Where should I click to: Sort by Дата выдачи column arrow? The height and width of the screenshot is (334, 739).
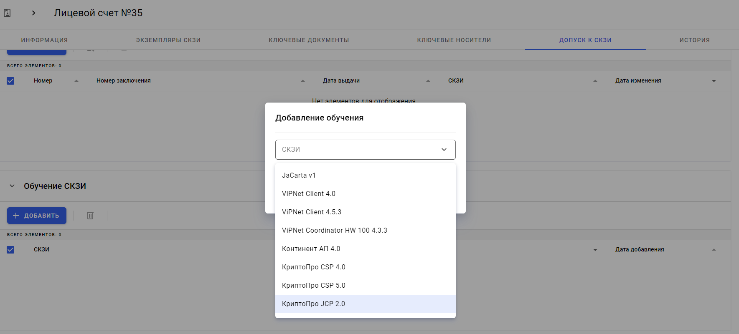[x=428, y=81]
